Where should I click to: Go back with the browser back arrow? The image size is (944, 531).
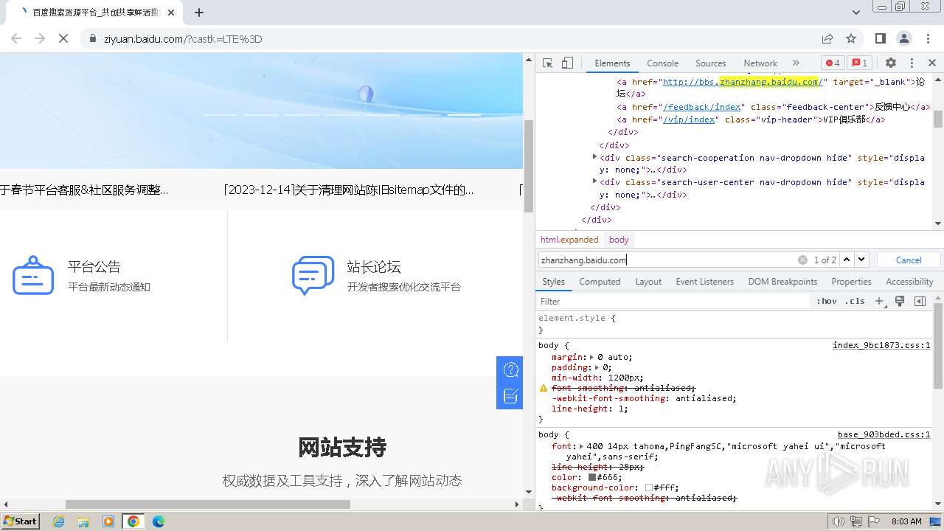tap(16, 38)
